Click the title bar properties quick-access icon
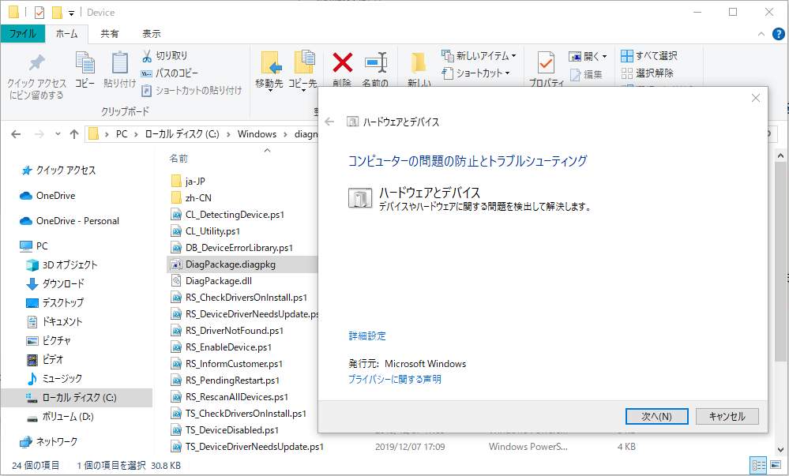The image size is (789, 476). (39, 12)
